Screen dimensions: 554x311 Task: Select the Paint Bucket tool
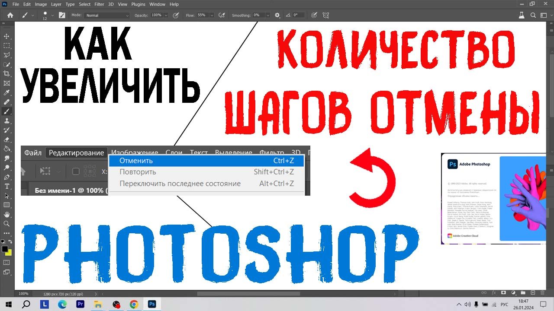(6, 149)
